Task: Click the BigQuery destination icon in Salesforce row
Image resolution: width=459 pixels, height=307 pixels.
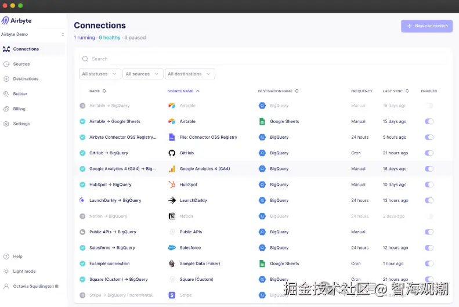Action: 262,248
